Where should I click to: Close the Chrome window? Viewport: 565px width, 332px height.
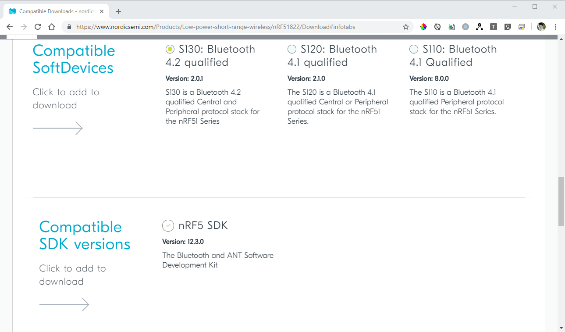point(554,7)
